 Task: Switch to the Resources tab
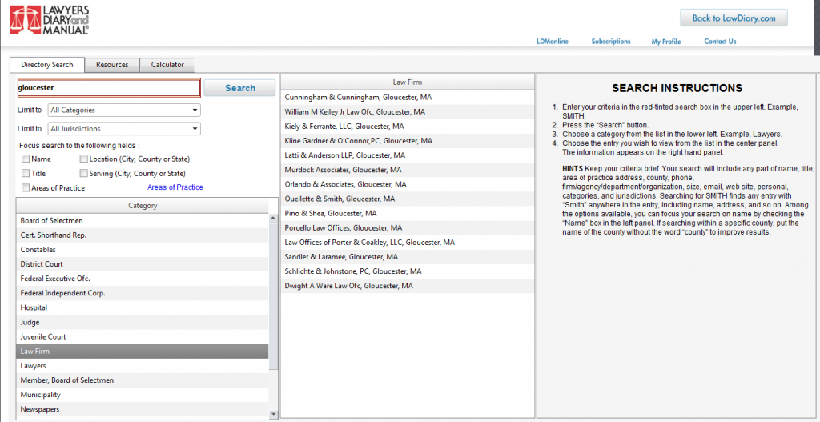pyautogui.click(x=112, y=65)
